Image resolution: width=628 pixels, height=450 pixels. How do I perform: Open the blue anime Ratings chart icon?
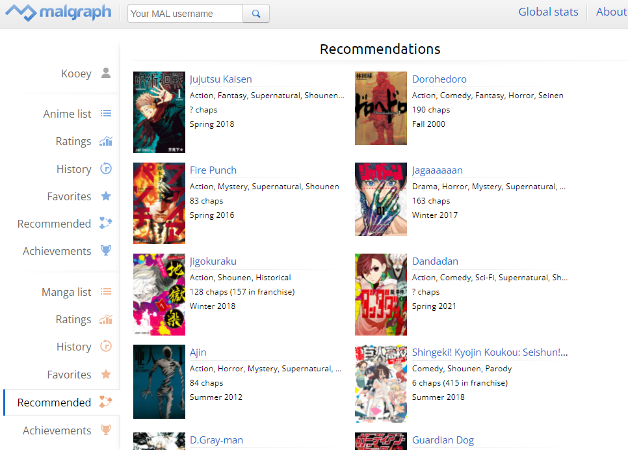click(106, 141)
